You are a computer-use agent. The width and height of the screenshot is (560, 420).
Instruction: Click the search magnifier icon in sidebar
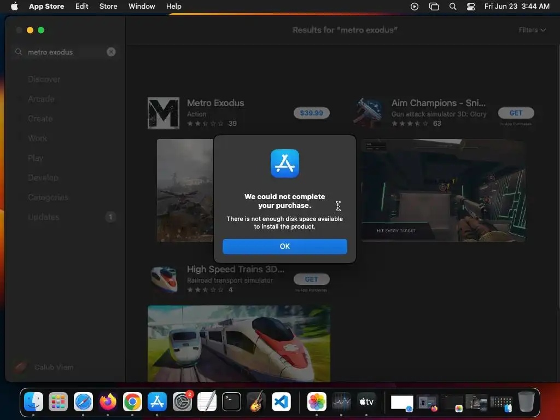19,52
